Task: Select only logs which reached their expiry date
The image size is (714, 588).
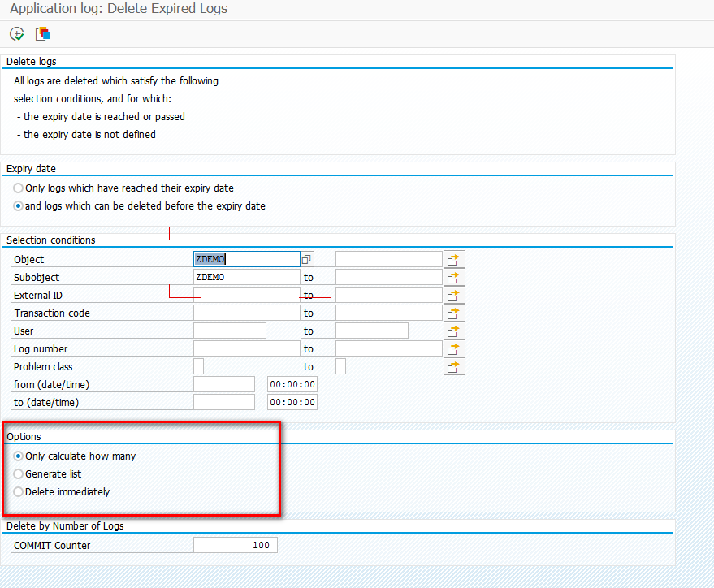Action: [17, 188]
